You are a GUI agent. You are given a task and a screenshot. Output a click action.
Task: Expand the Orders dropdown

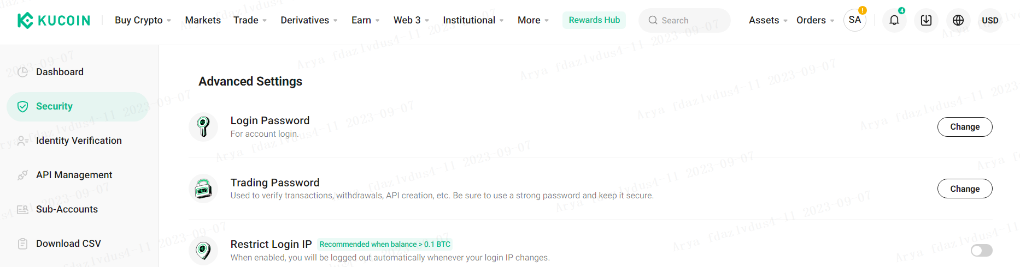[x=815, y=20]
